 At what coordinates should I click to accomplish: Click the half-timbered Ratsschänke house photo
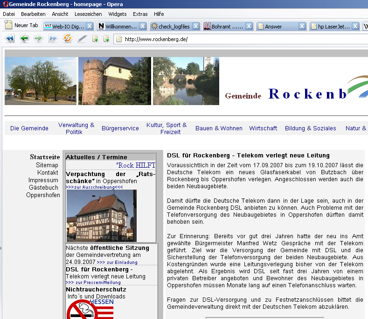[x=101, y=215]
